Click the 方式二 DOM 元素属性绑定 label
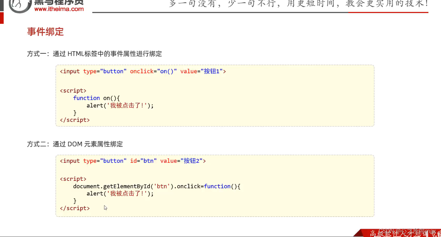The image size is (441, 237). pos(75,144)
